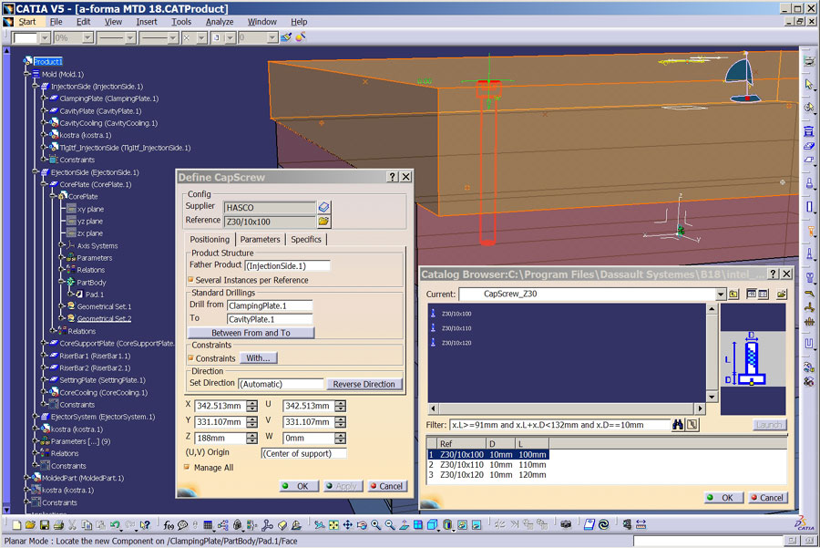Collapse the EjectionSide tree node
The height and width of the screenshot is (548, 820).
[36, 172]
